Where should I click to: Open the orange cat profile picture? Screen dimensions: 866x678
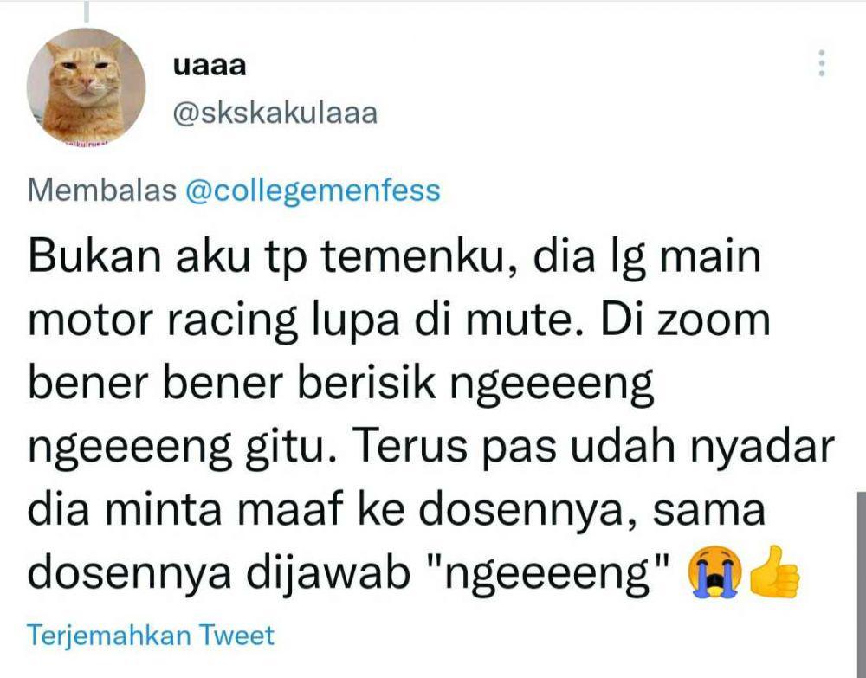click(86, 87)
